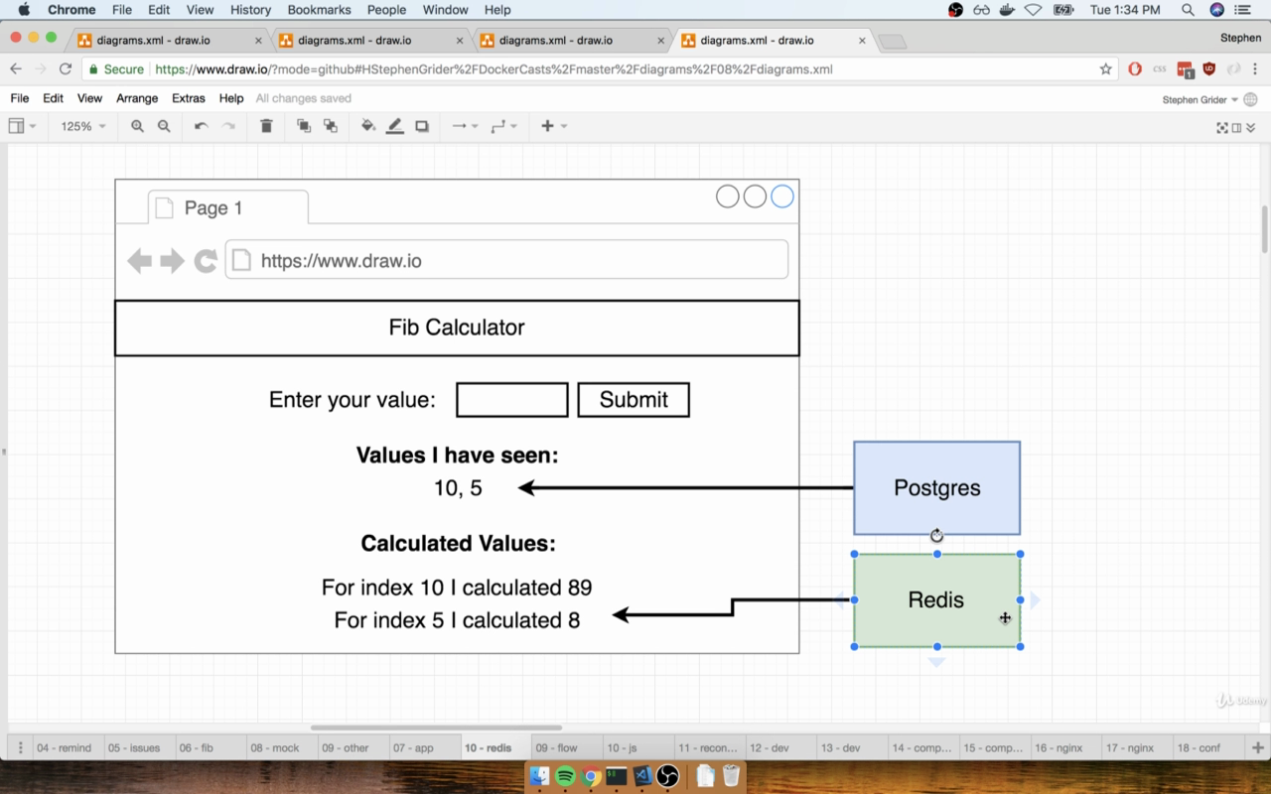Click the zoom out magnifier icon
This screenshot has width=1271, height=794.
164,126
